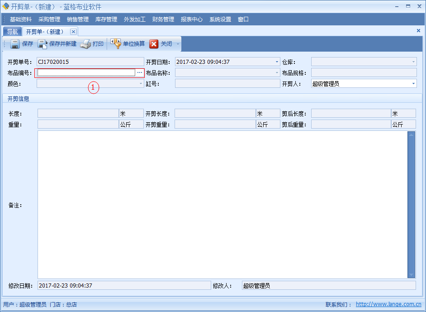Open the www.lange.com.cn link
The width and height of the screenshot is (426, 312).
point(388,305)
